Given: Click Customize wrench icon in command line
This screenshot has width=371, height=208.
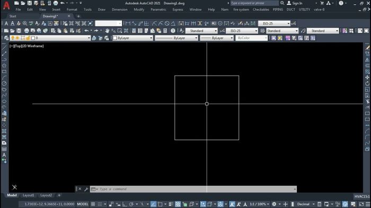Looking at the screenshot, I should [x=86, y=189].
